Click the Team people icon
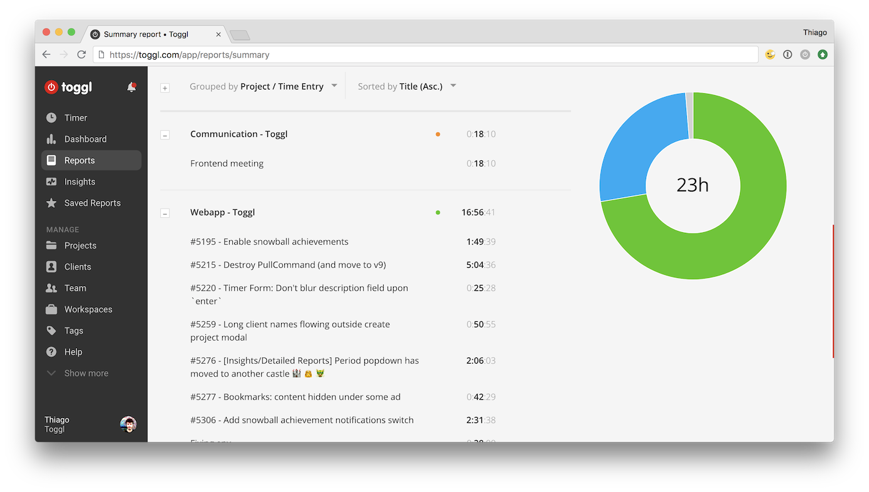This screenshot has width=869, height=492. tap(51, 288)
